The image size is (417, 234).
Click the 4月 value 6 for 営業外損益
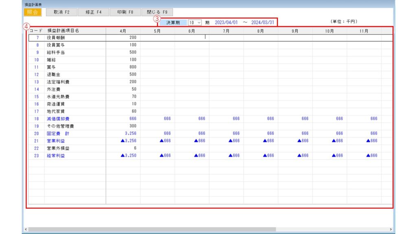[x=135, y=148]
